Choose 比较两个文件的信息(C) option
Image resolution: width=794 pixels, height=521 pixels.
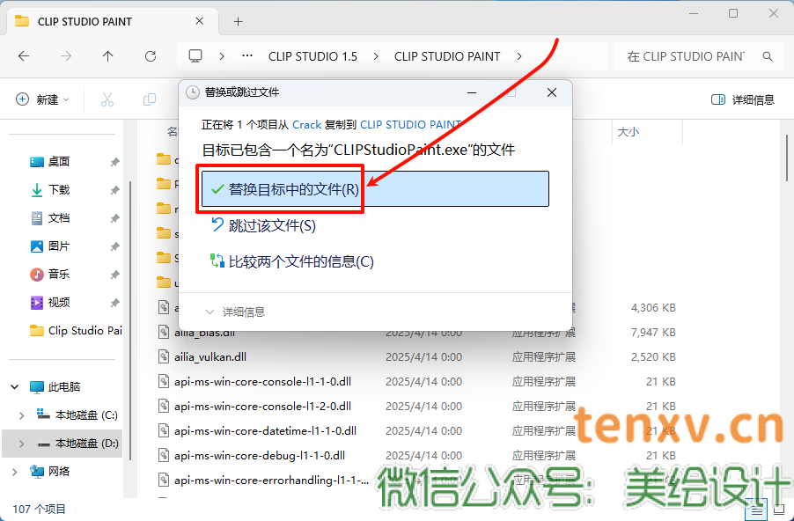coord(300,261)
